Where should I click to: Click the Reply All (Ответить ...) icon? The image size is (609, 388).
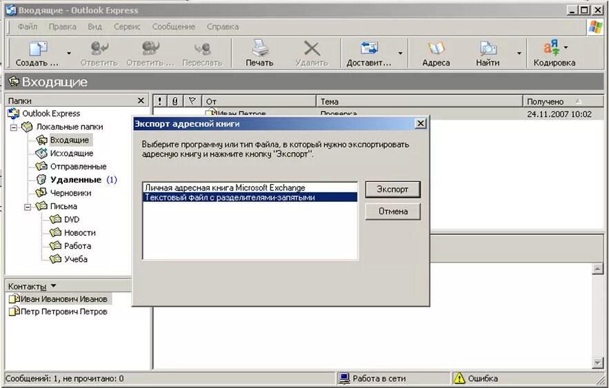tap(150, 49)
